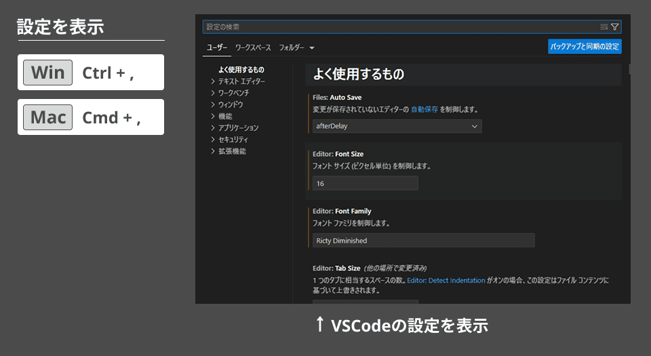The height and width of the screenshot is (356, 651).
Task: Expand the セキュリティ chevron
Action: (212, 140)
